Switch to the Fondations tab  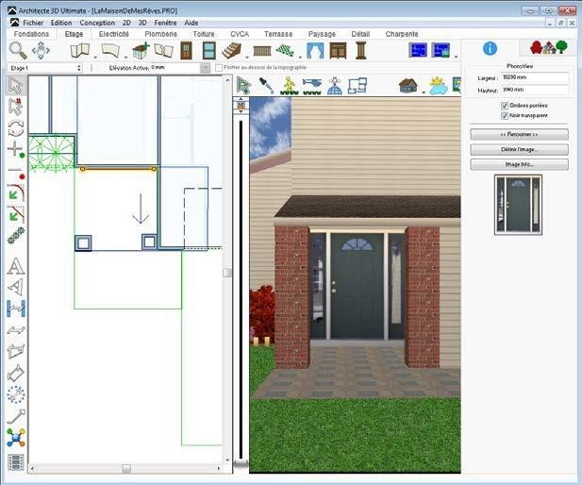click(31, 34)
